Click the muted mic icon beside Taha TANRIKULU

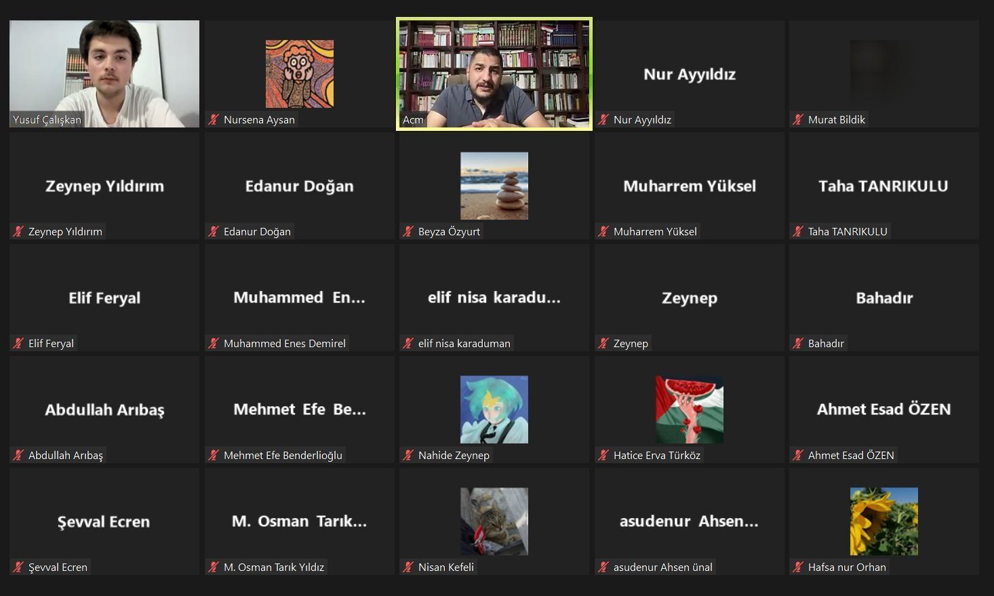coord(798,232)
